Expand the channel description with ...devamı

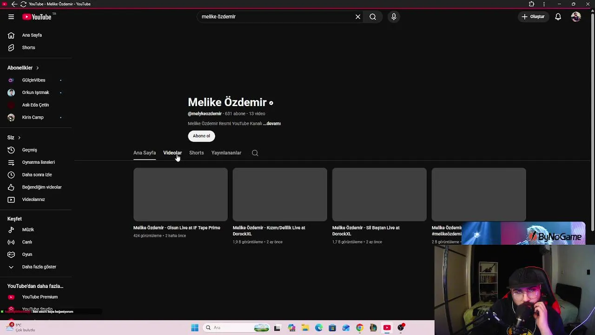(272, 124)
